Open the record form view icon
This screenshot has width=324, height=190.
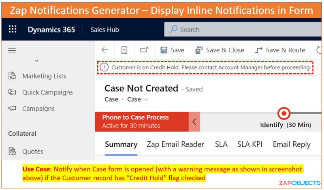click(x=124, y=50)
